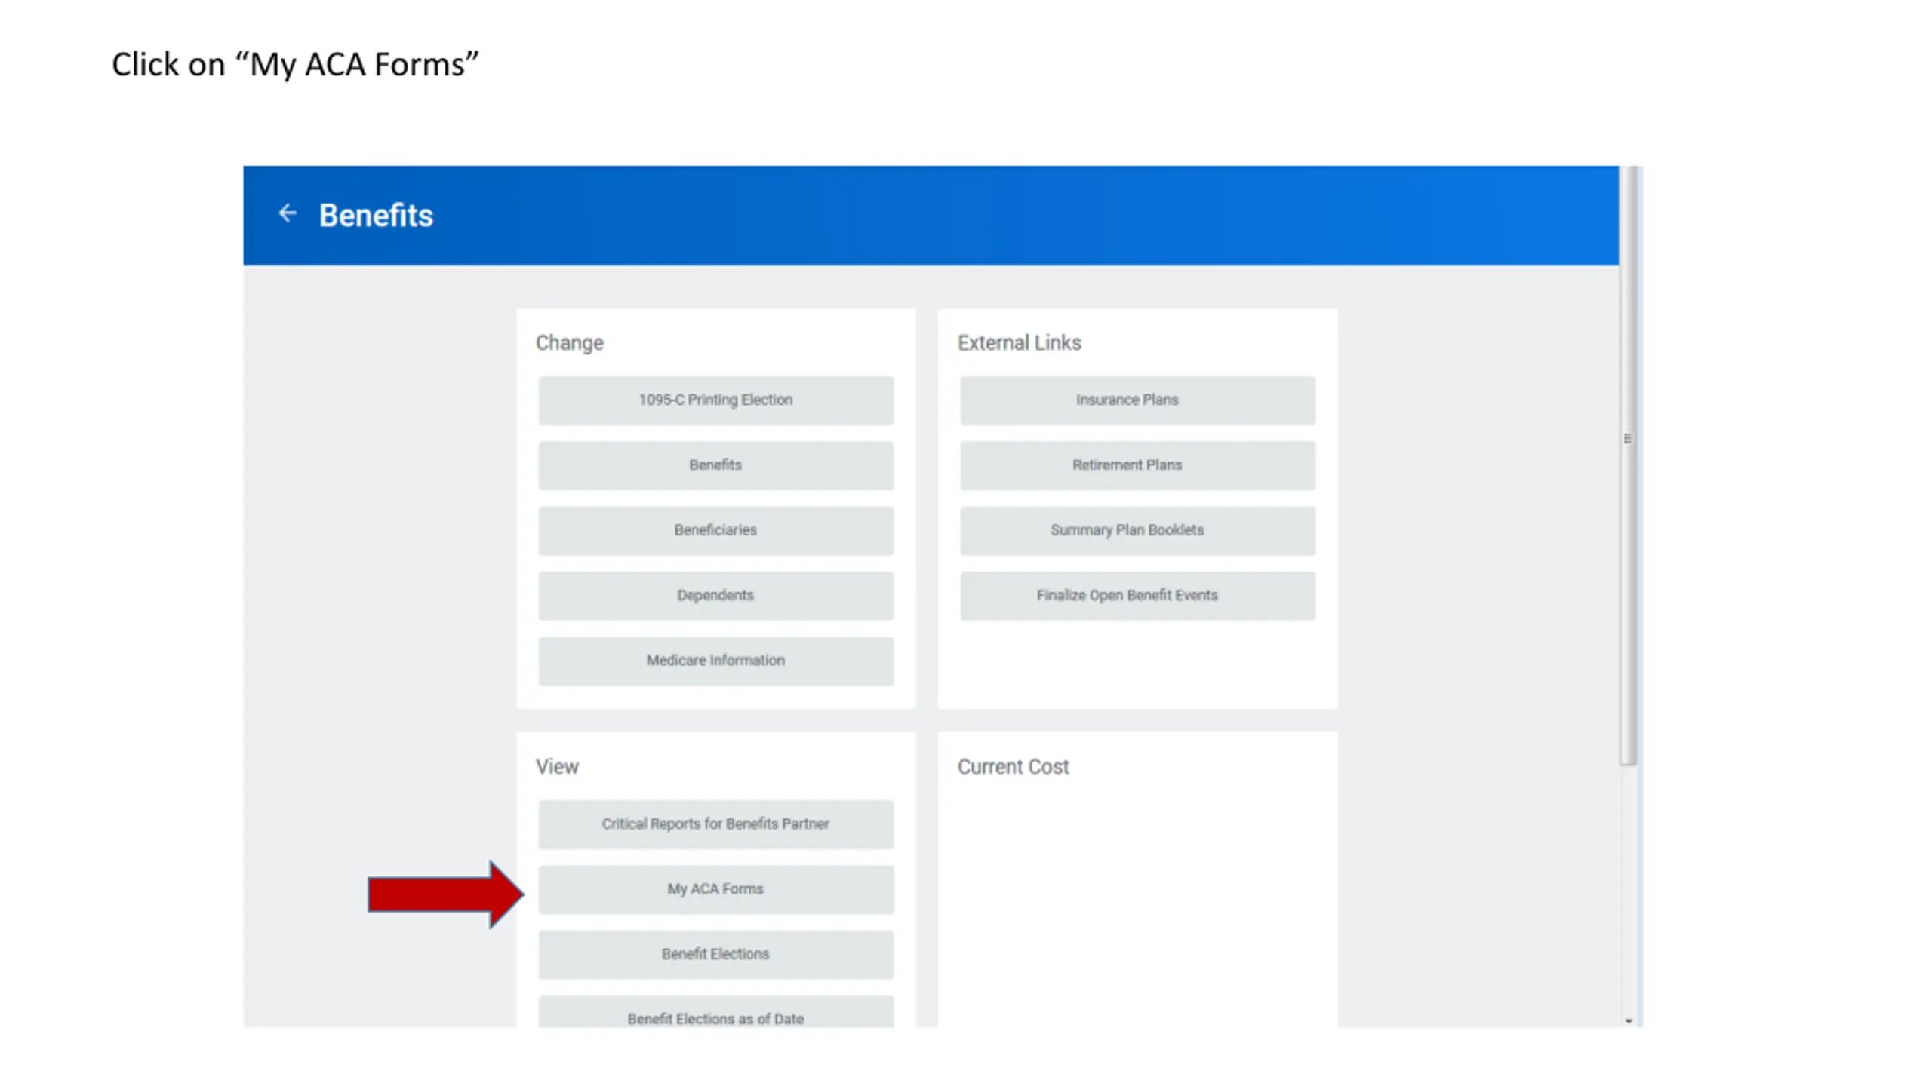Image resolution: width=1932 pixels, height=1086 pixels.
Task: Choose Medicare Information
Action: tap(715, 661)
